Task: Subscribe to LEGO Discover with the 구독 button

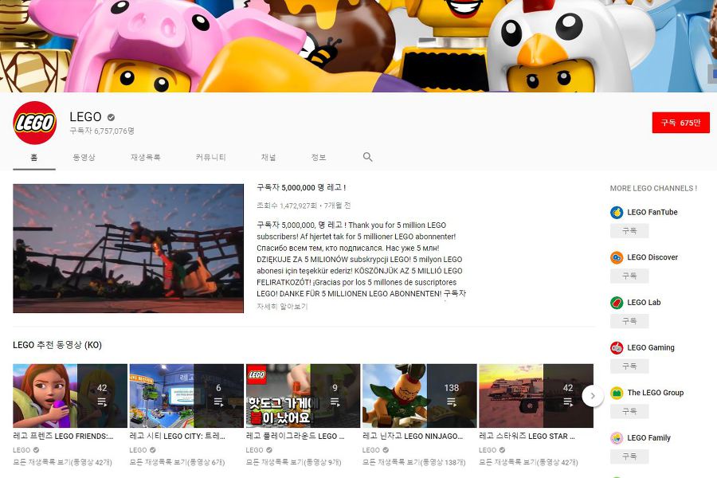Action: [629, 276]
